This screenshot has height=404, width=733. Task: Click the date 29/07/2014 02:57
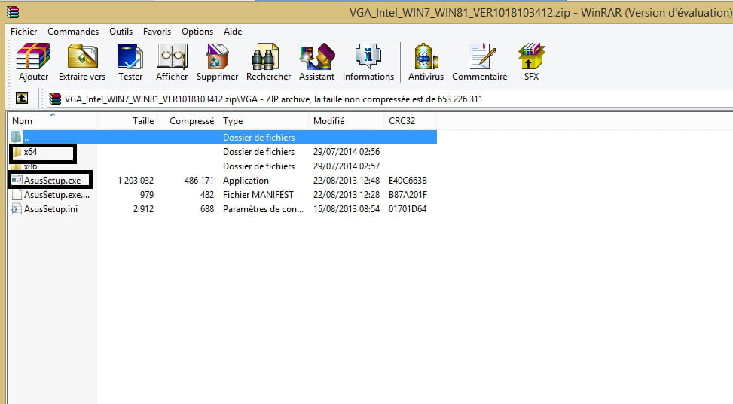[x=347, y=166]
